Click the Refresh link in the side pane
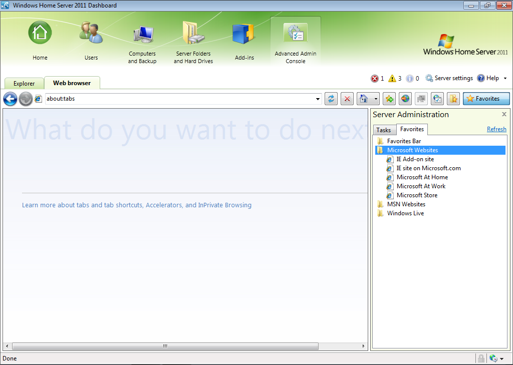This screenshot has height=365, width=513. [x=496, y=129]
